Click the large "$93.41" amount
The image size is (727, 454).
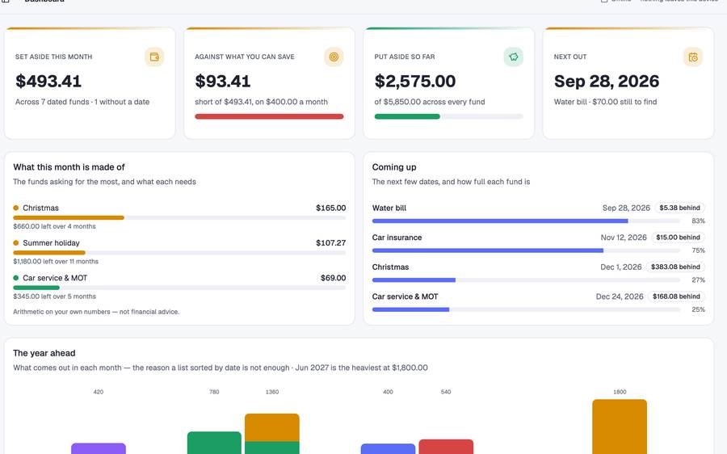[223, 81]
